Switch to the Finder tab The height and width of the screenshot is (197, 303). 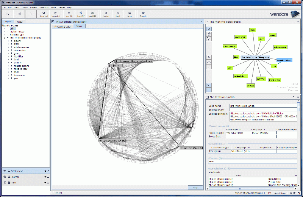[x=19, y=22]
